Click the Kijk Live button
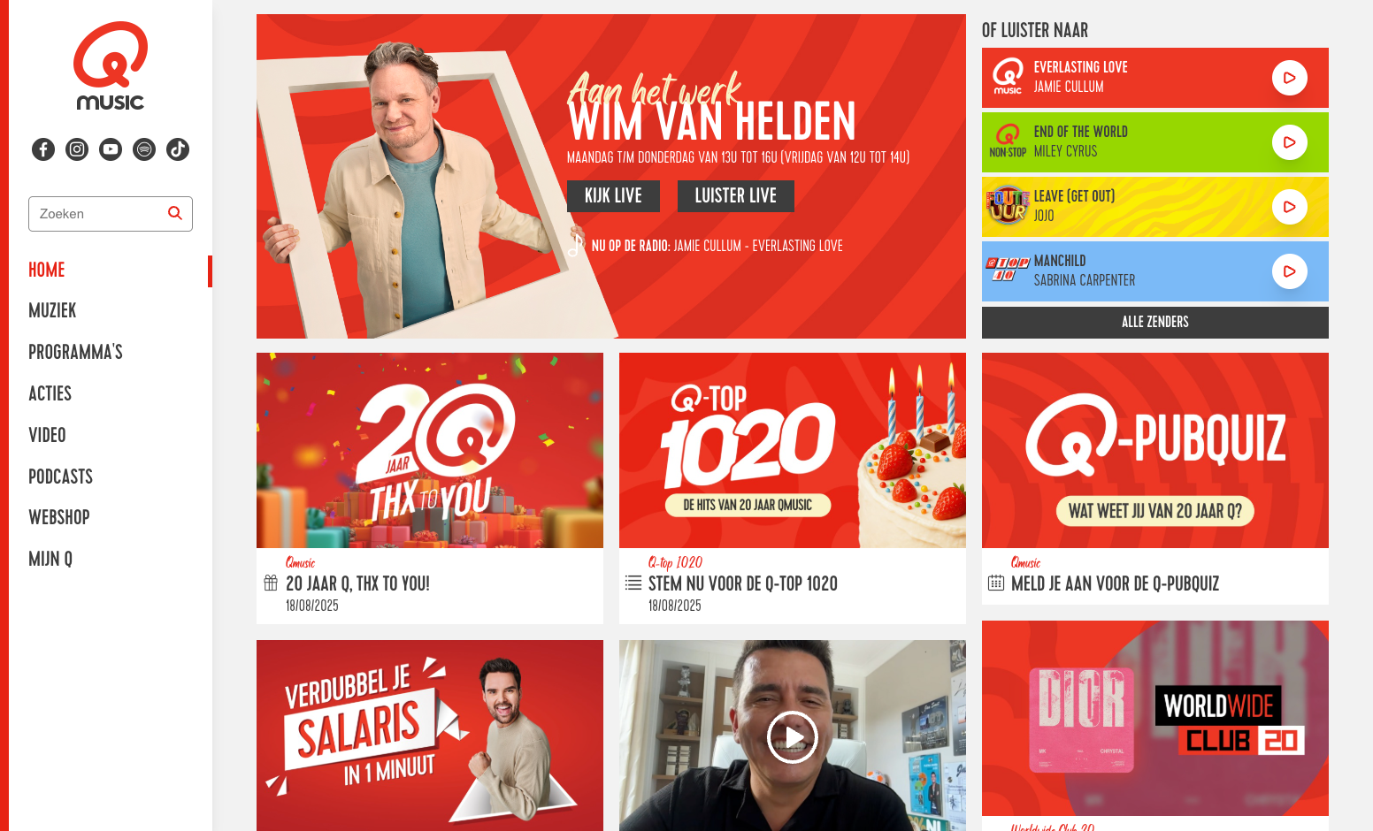The width and height of the screenshot is (1373, 831). click(x=613, y=196)
